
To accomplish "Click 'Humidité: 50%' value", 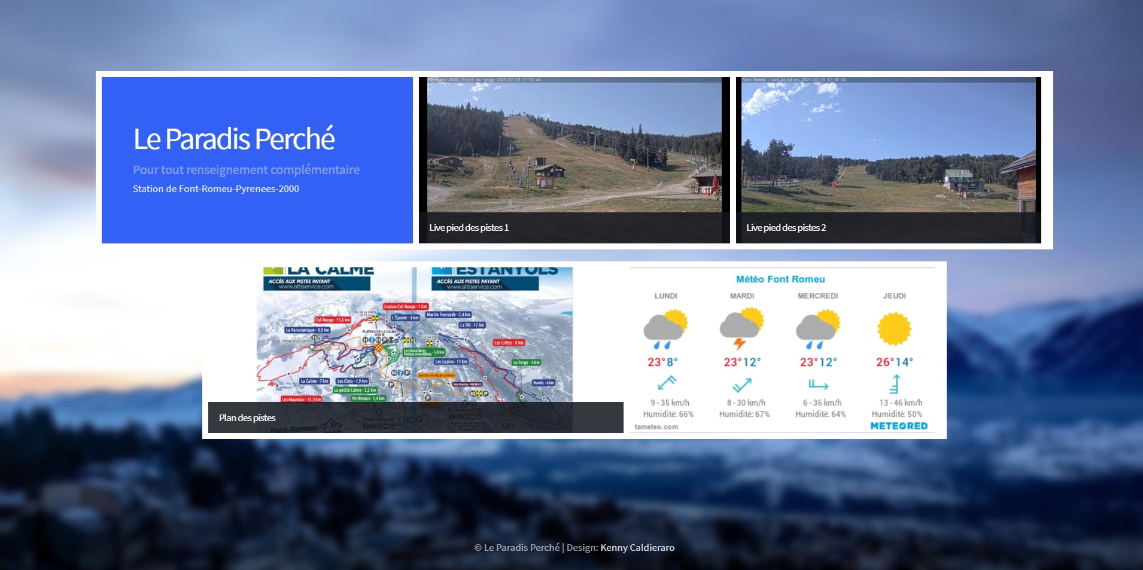I will click(x=896, y=414).
